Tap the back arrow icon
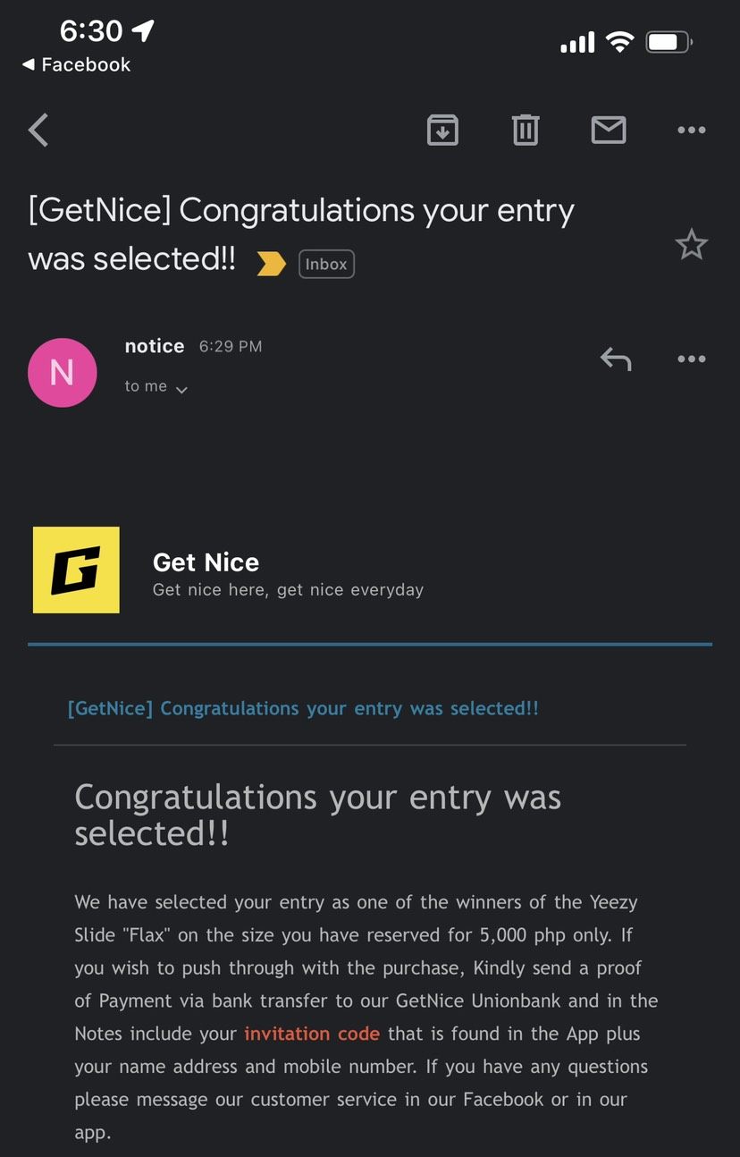 click(x=38, y=131)
